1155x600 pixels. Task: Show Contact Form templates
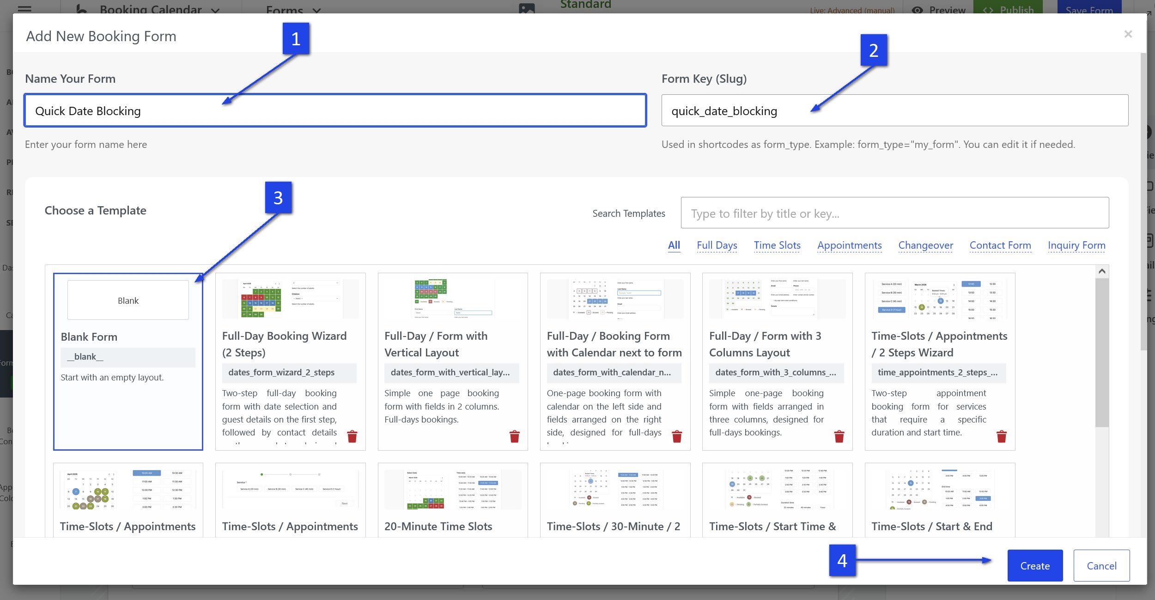(1000, 245)
